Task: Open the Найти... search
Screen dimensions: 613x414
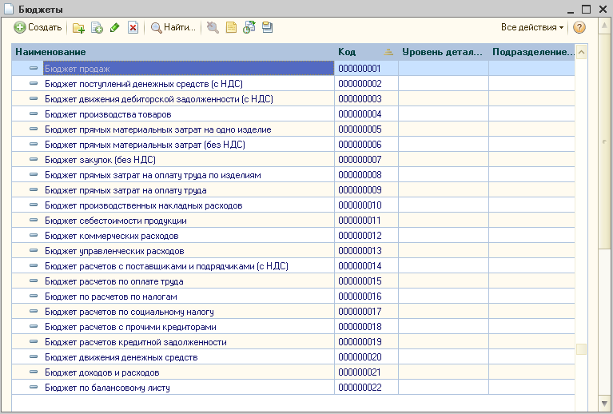Action: [x=173, y=27]
